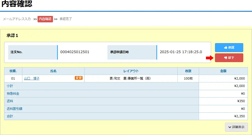
Task: Click the 氏名 column header
Action: point(53,71)
